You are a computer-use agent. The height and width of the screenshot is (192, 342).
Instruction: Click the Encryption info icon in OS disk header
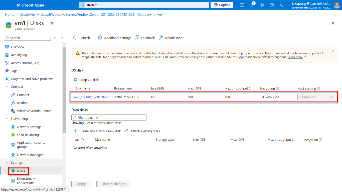point(277,88)
